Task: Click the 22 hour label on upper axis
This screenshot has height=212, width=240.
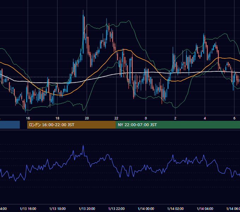Action: coord(116,118)
